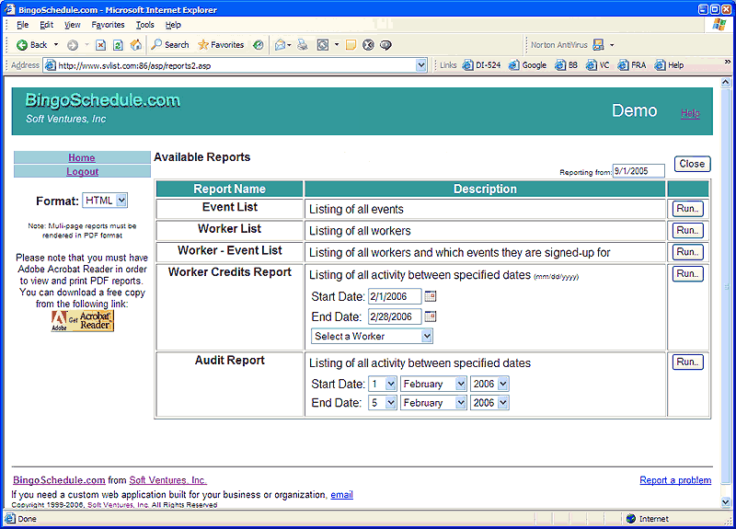Open the Edit menu
The width and height of the screenshot is (736, 529).
click(46, 25)
